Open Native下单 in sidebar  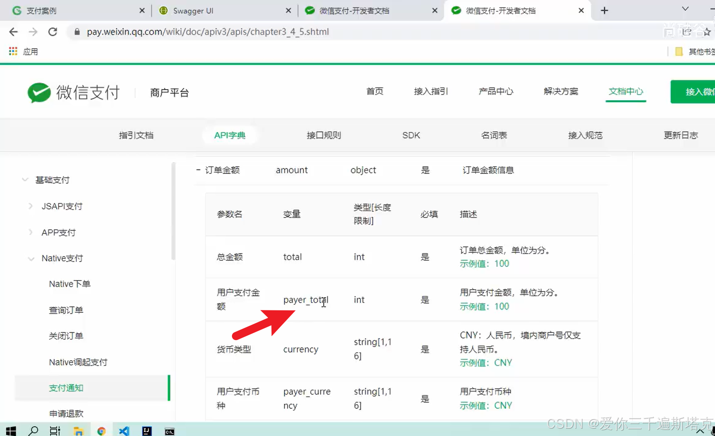coord(69,284)
